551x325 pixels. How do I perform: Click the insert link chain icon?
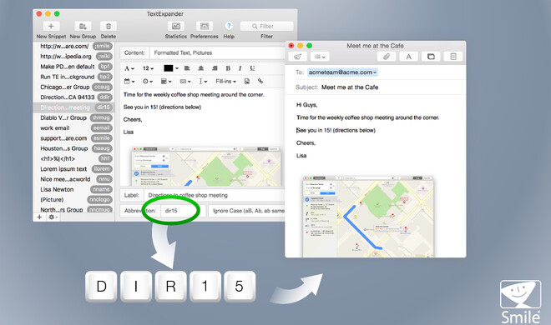260,82
